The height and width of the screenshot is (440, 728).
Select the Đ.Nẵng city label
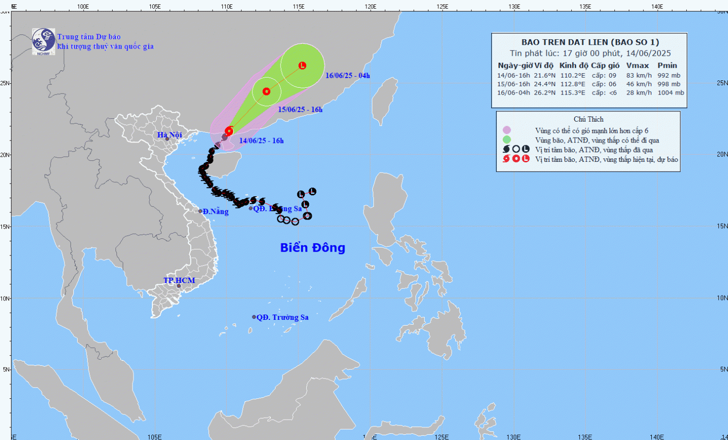(215, 211)
